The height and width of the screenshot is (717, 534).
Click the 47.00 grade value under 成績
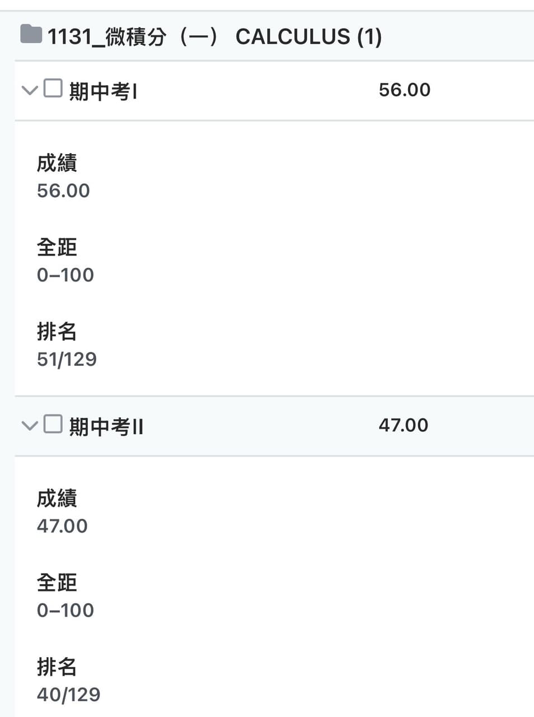(x=62, y=526)
